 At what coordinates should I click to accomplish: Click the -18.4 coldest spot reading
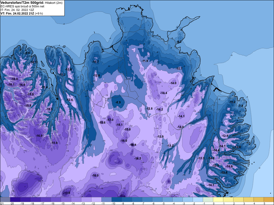(133, 145)
